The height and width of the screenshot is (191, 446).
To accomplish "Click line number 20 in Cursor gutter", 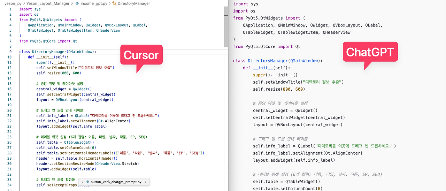I will click(x=9, y=110).
